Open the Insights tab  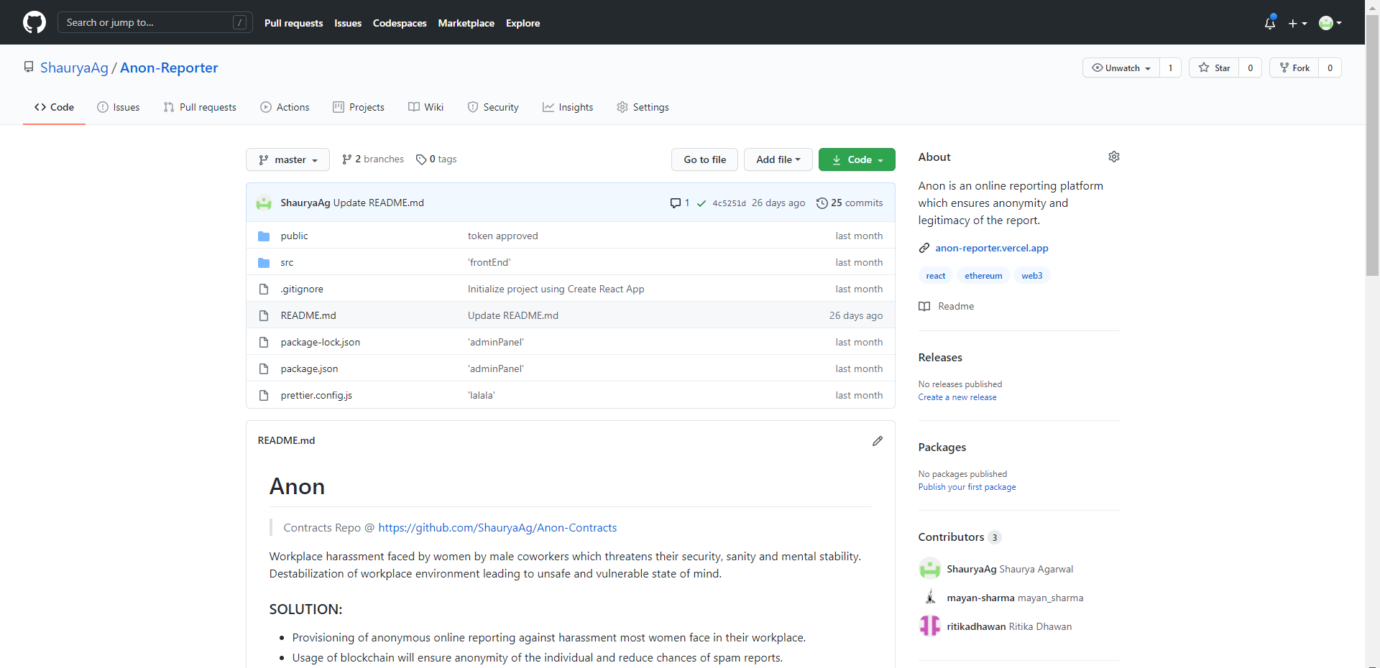pos(568,107)
